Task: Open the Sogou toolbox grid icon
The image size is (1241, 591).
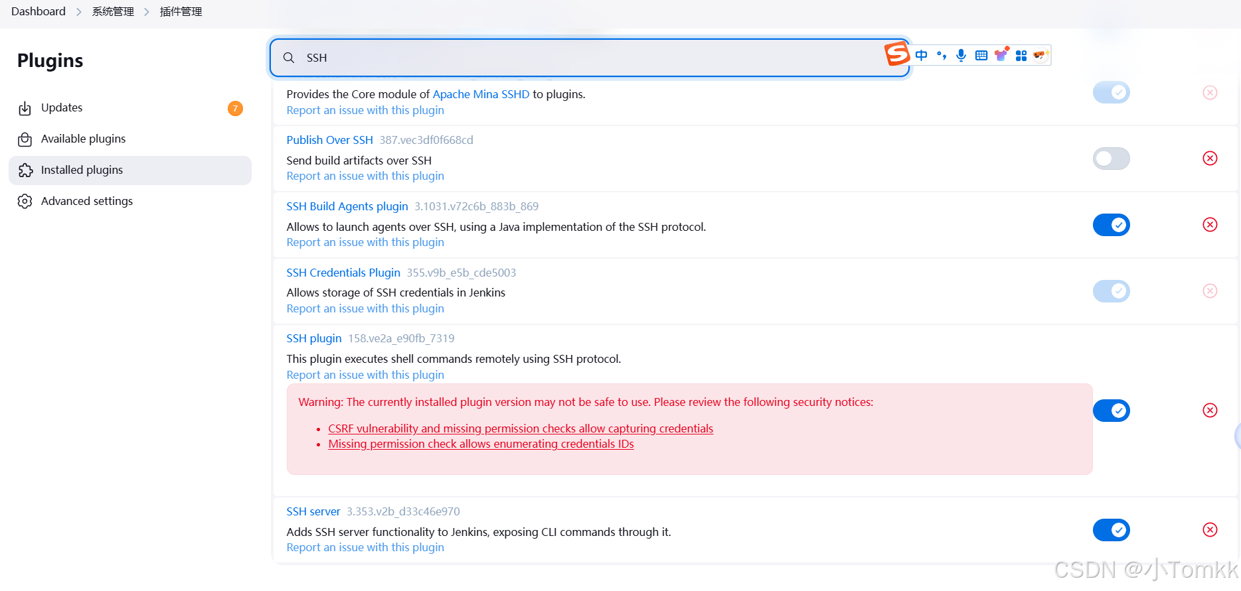Action: [1021, 55]
